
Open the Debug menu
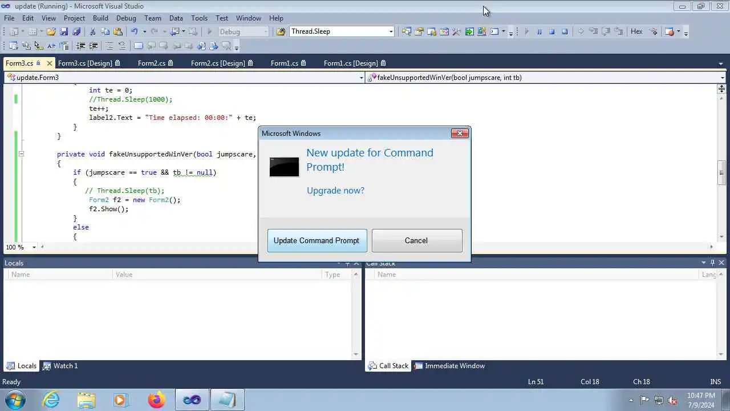click(126, 18)
